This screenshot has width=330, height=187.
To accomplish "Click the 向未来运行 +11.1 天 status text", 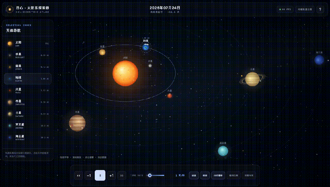I will pyautogui.click(x=165, y=12).
